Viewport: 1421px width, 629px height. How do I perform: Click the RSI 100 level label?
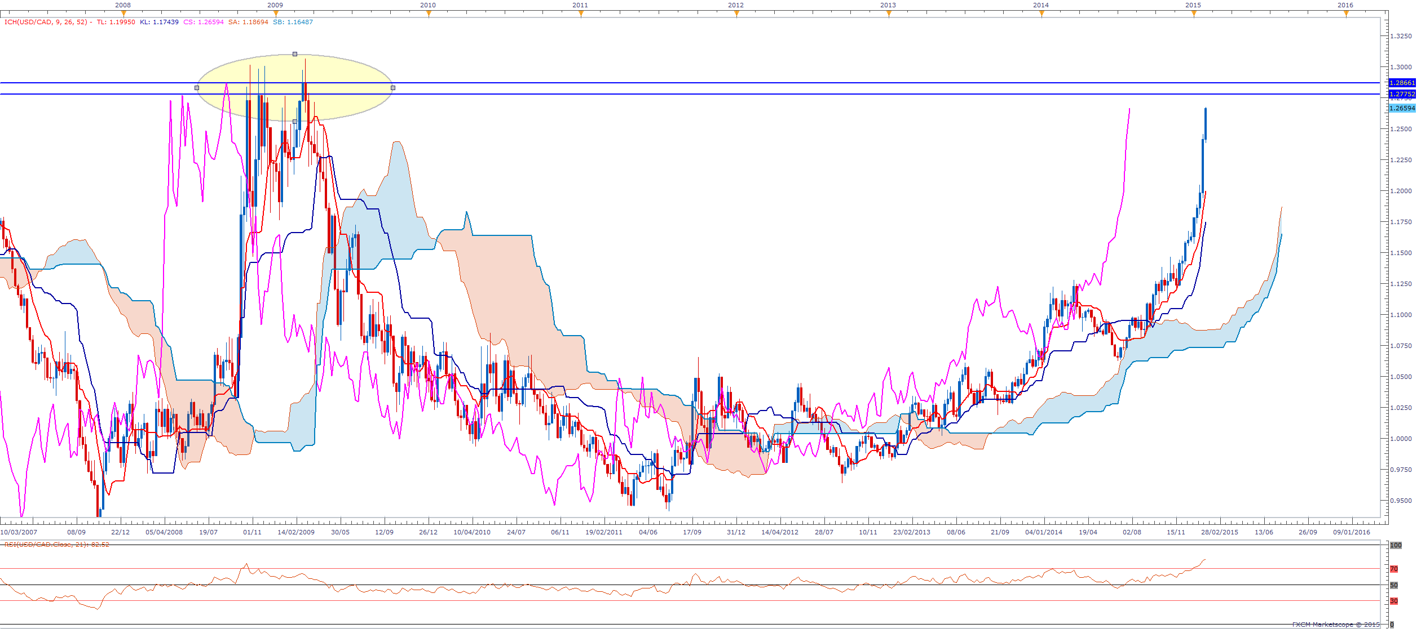pyautogui.click(x=1396, y=545)
